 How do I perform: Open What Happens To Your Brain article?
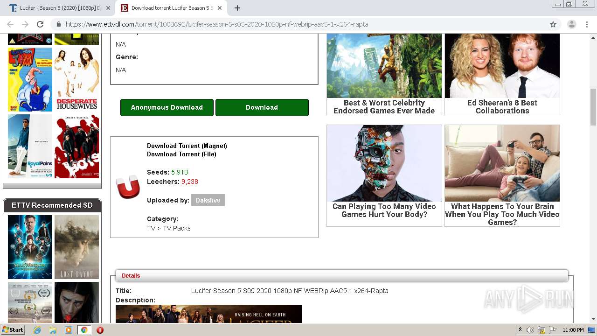(x=502, y=175)
